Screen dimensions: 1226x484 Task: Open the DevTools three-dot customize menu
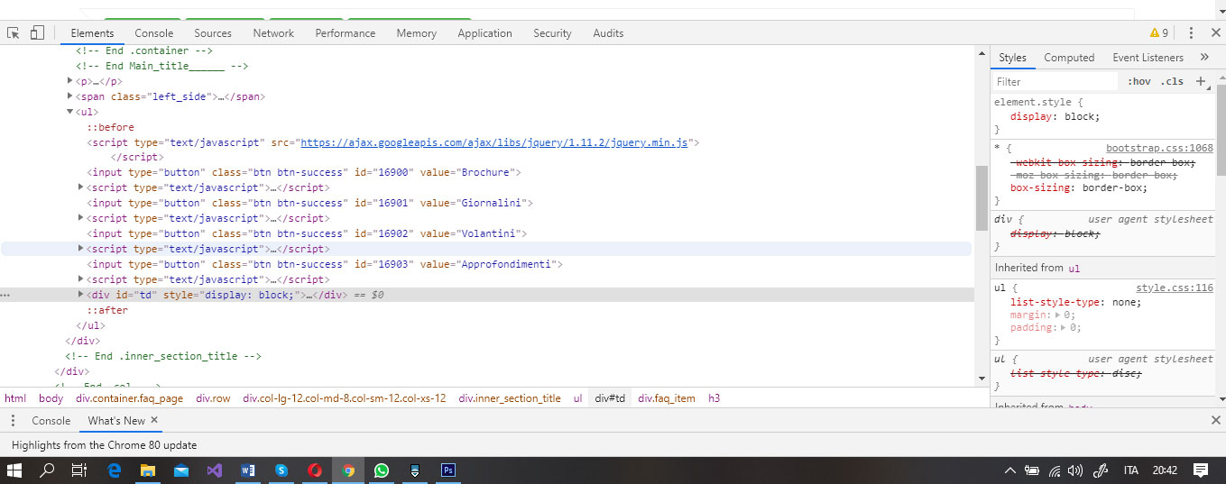tap(1191, 32)
